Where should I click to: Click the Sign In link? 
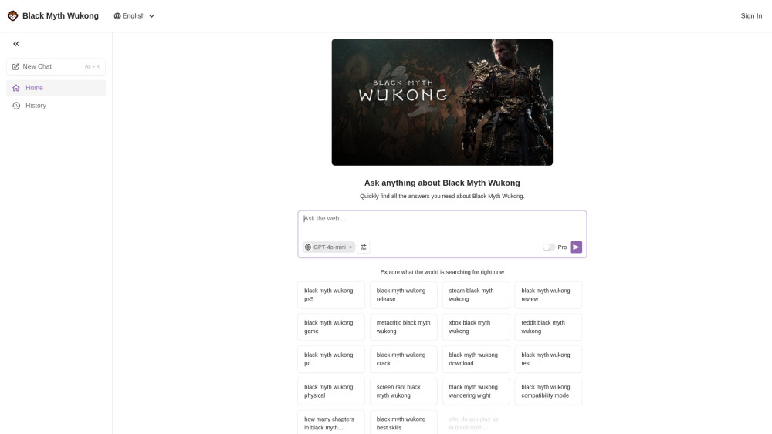750,15
